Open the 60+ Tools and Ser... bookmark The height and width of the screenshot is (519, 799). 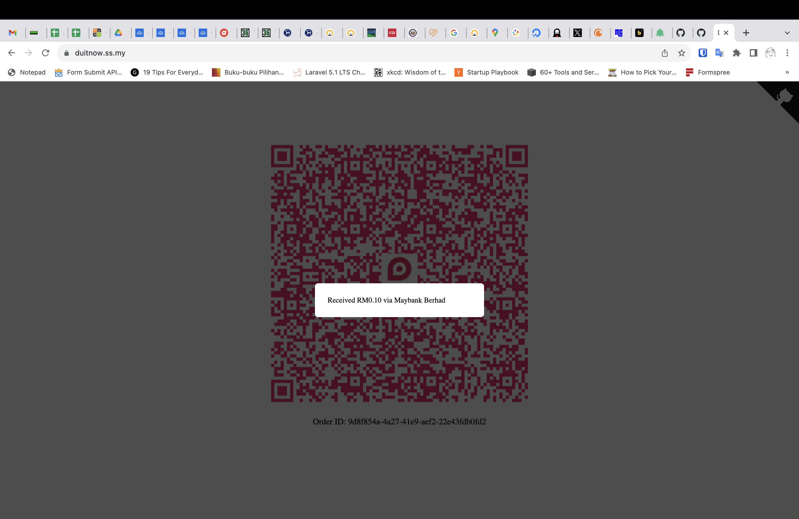(563, 72)
